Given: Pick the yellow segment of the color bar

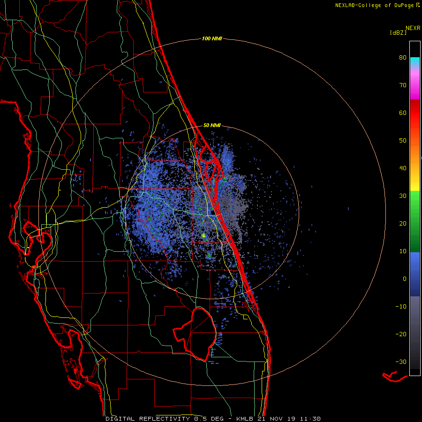Looking at the screenshot, I should click(x=415, y=184).
